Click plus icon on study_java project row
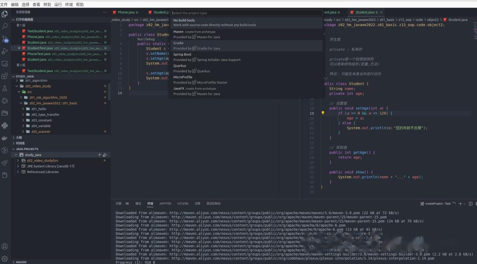The width and height of the screenshot is (477, 264). pos(99,155)
